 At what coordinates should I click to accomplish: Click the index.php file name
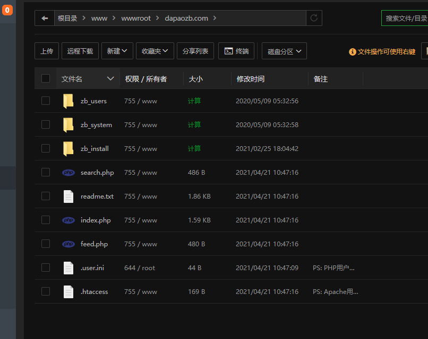[x=96, y=220]
